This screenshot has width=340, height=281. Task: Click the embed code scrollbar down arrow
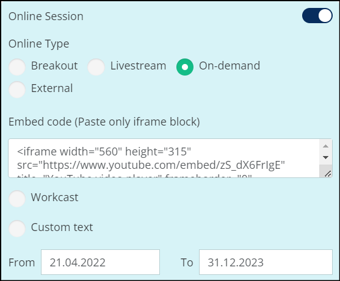tap(325, 157)
